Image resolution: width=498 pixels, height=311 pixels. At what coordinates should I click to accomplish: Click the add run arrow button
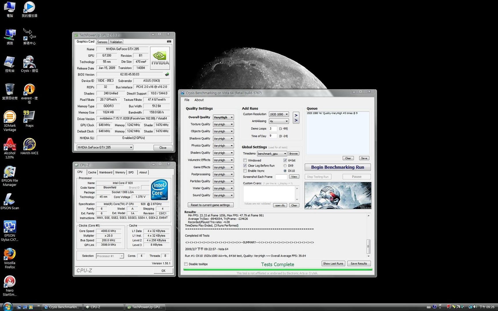pyautogui.click(x=296, y=118)
